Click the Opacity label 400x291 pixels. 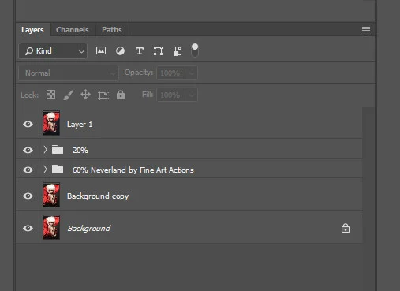[139, 73]
